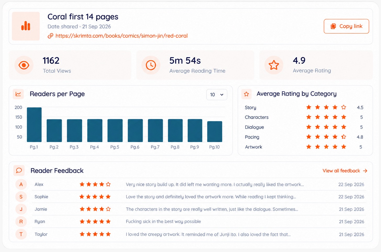Click the eye icon for Total Views
Viewport: 381px width, 252px height.
[24, 65]
